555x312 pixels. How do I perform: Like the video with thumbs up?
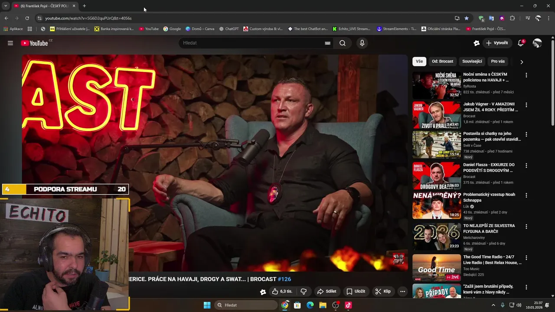pyautogui.click(x=282, y=291)
